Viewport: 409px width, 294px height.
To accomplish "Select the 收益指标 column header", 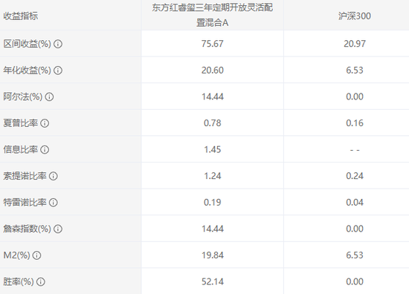I will click(21, 16).
